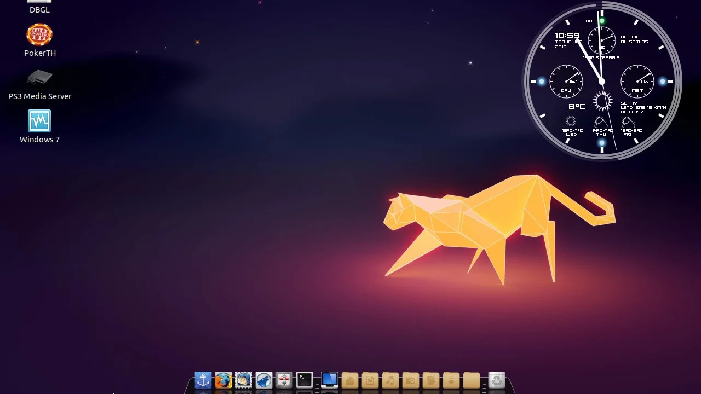The height and width of the screenshot is (394, 701).
Task: Select the red double-arrow sync icon in the dock
Action: click(x=284, y=380)
